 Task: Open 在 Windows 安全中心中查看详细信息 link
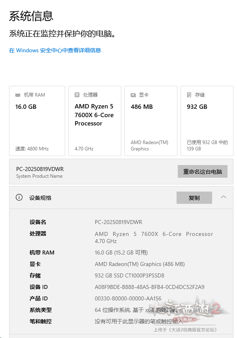pos(55,50)
